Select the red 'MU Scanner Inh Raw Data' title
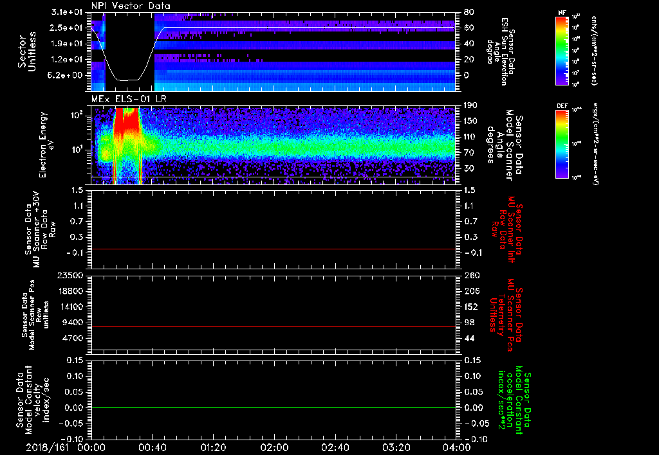Viewport: 659px width, 455px height. pos(507,229)
